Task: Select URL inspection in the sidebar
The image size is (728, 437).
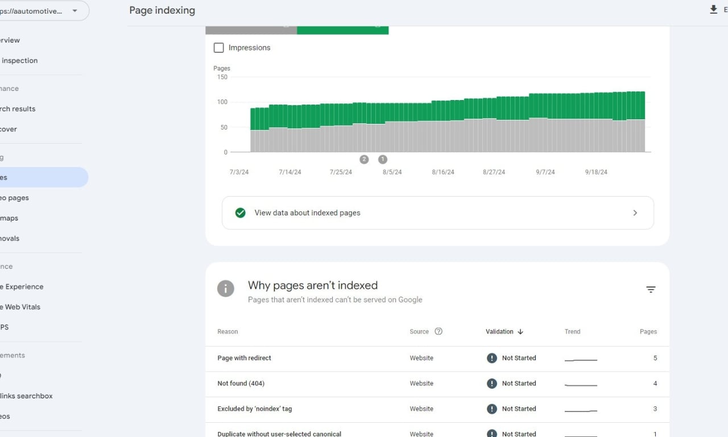Action: [x=19, y=60]
